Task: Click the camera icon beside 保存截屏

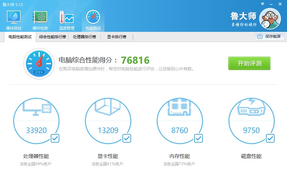Action: tap(259, 37)
